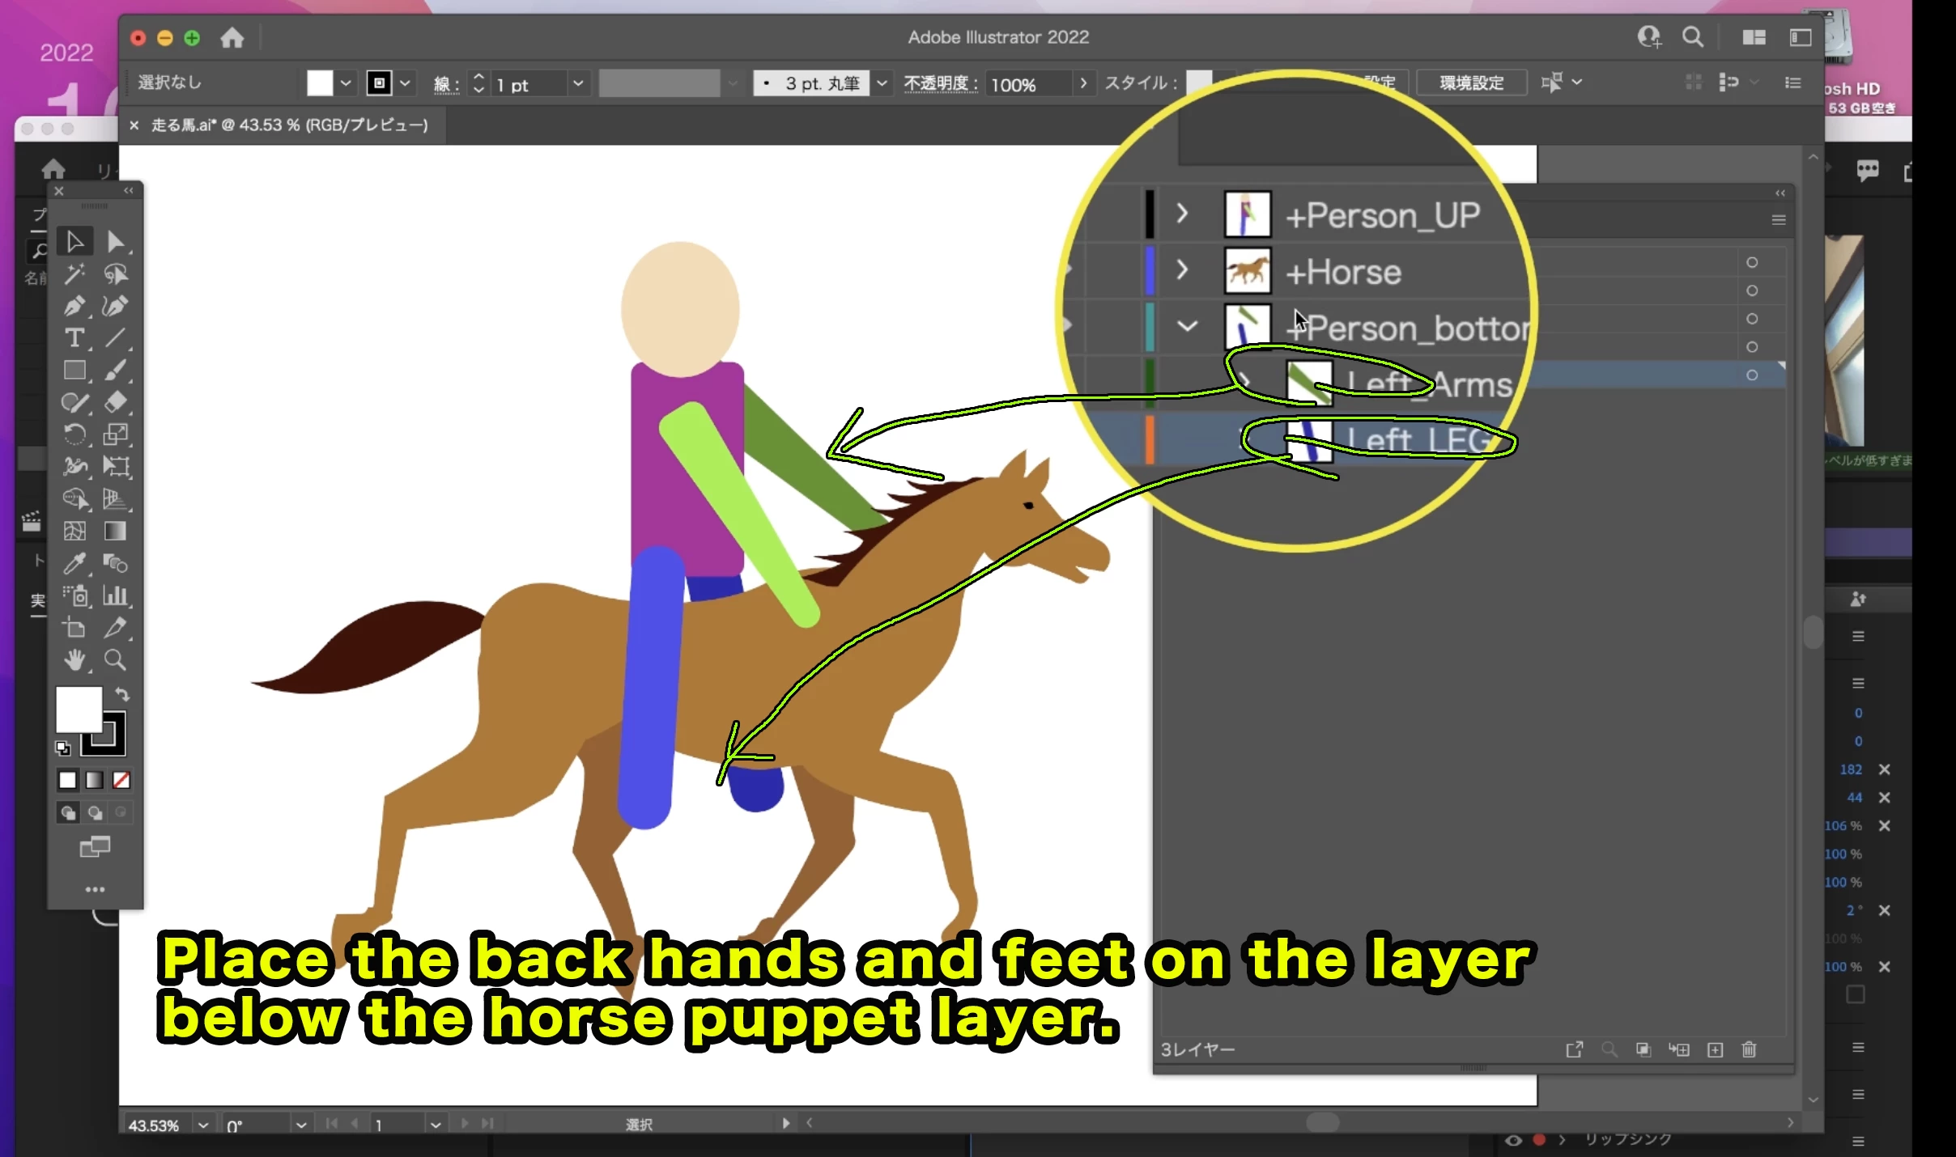Image resolution: width=1956 pixels, height=1157 pixels.
Task: Delete selection with the trash icon
Action: tap(1749, 1049)
